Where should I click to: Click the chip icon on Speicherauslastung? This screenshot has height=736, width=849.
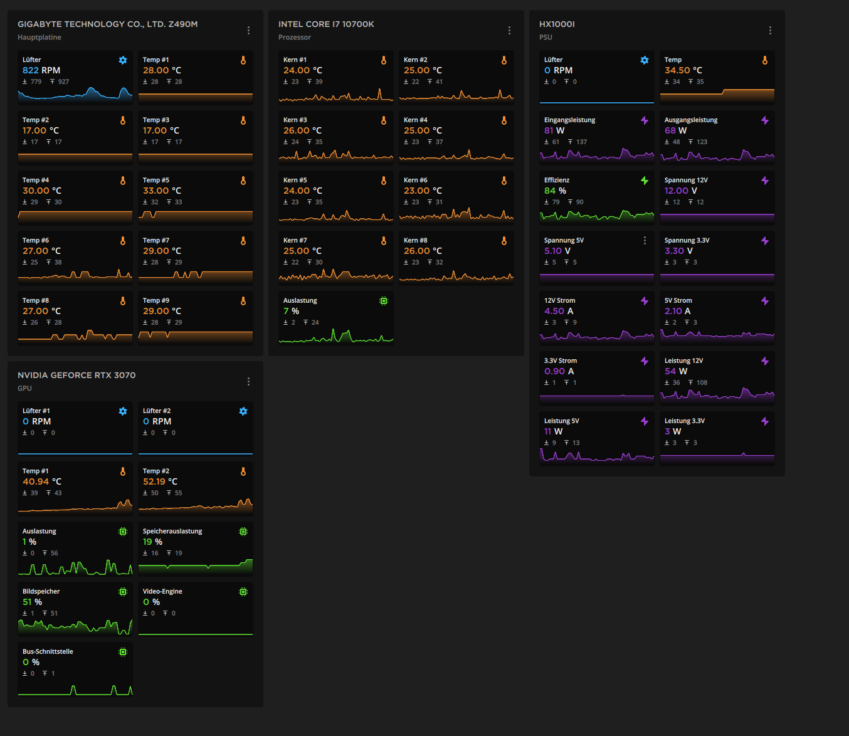coord(243,532)
